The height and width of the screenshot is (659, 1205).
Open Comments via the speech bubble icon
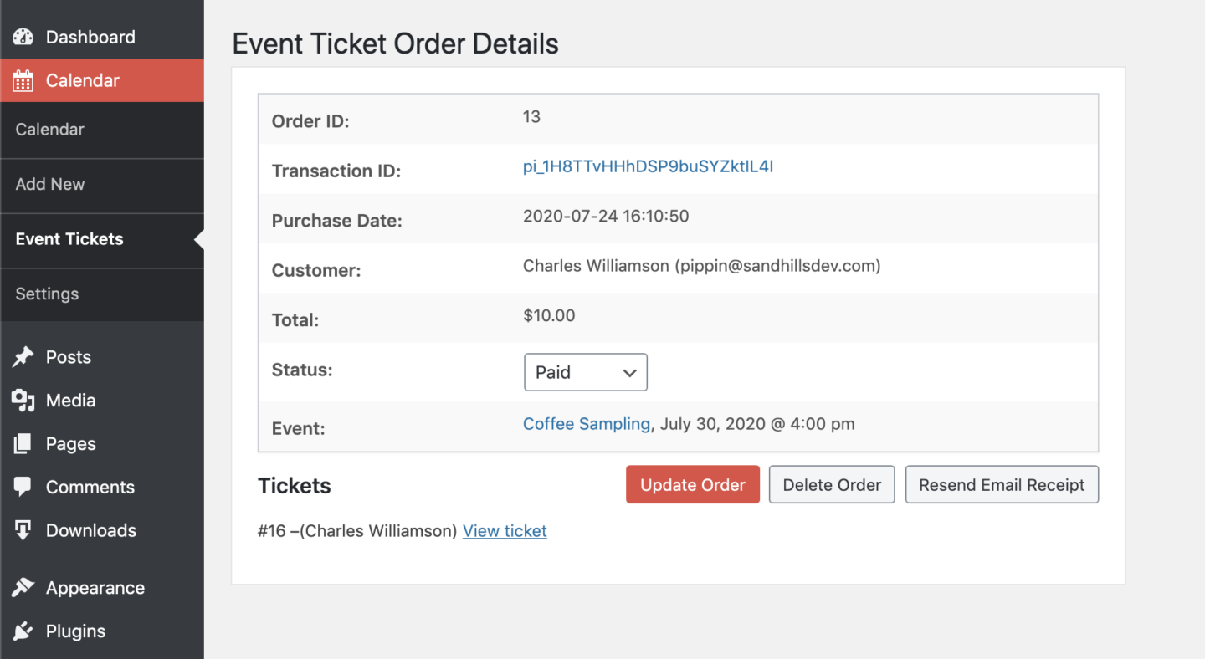pos(23,487)
